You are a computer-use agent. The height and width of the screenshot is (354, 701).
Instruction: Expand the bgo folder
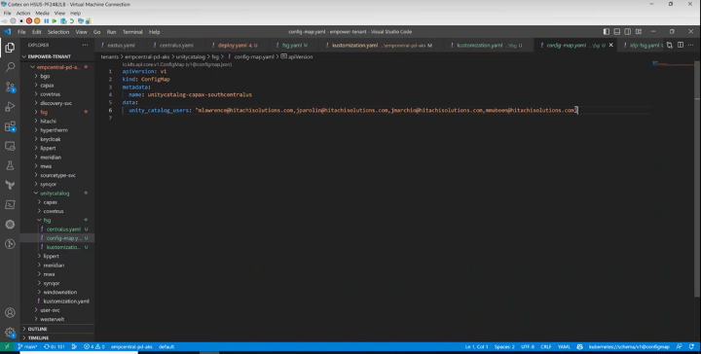coord(57,76)
